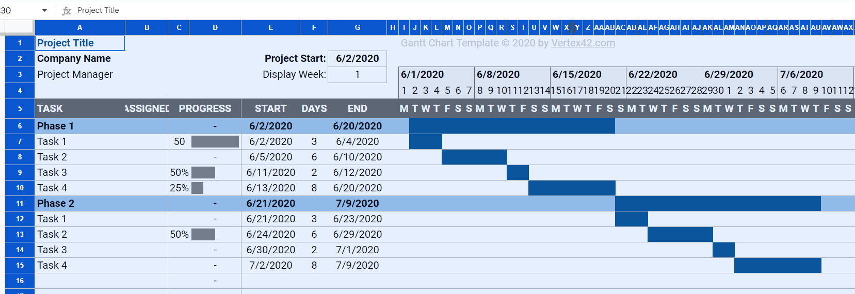Open the name box dropdown arrow
Screen dimensions: 855x294
44,10
